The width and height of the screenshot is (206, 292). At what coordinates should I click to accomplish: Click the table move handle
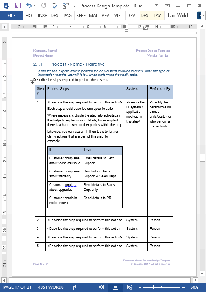[x=32, y=83]
